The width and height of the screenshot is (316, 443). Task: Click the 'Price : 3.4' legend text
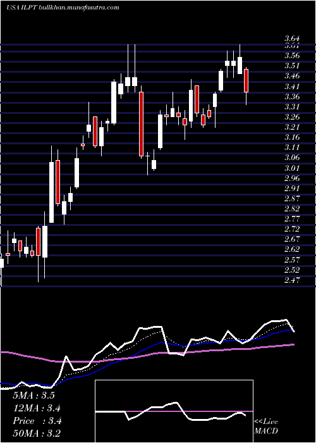click(37, 421)
